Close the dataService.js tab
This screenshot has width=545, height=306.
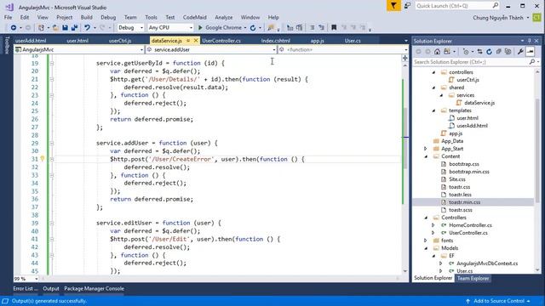click(x=196, y=41)
